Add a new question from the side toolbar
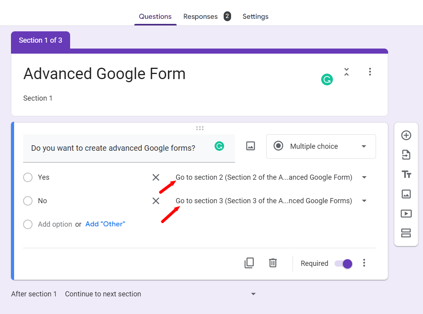Screen dimensions: 423x314 coord(406,135)
